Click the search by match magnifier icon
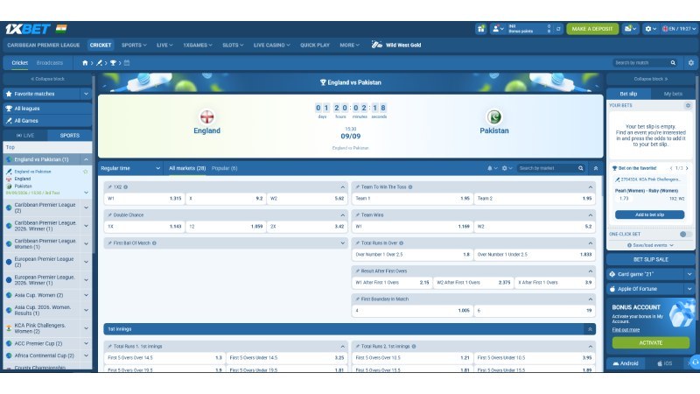 [x=673, y=63]
